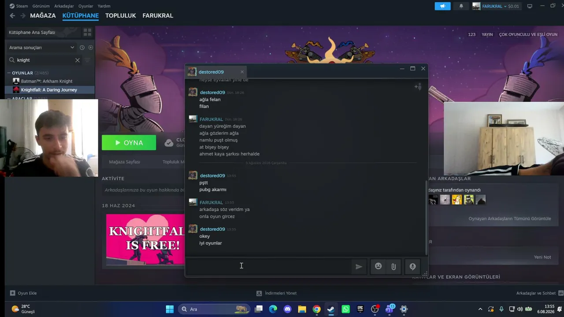Click the green OYNA play button
Screen dimensions: 564x317
pyautogui.click(x=129, y=143)
